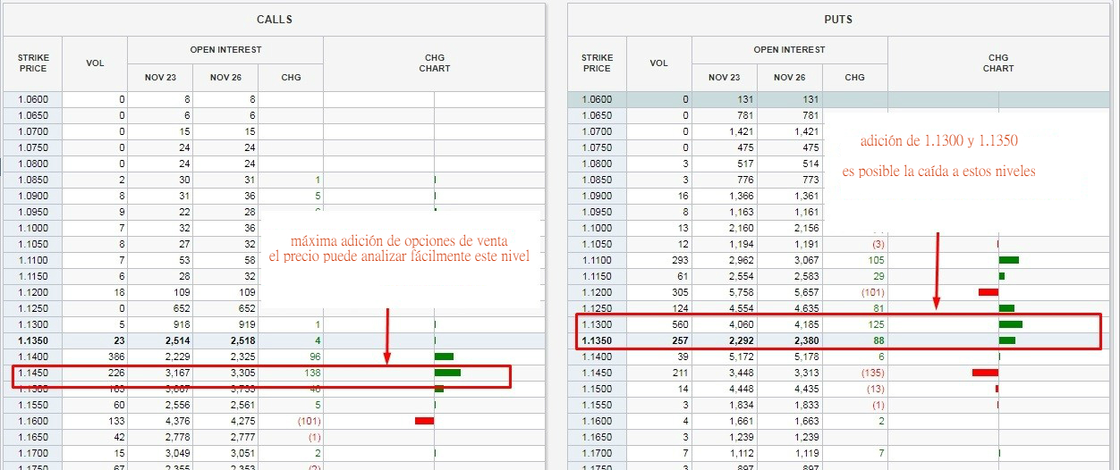The height and width of the screenshot is (470, 1120).
Task: Click red change bar for 1.1200 puts
Action: click(988, 292)
